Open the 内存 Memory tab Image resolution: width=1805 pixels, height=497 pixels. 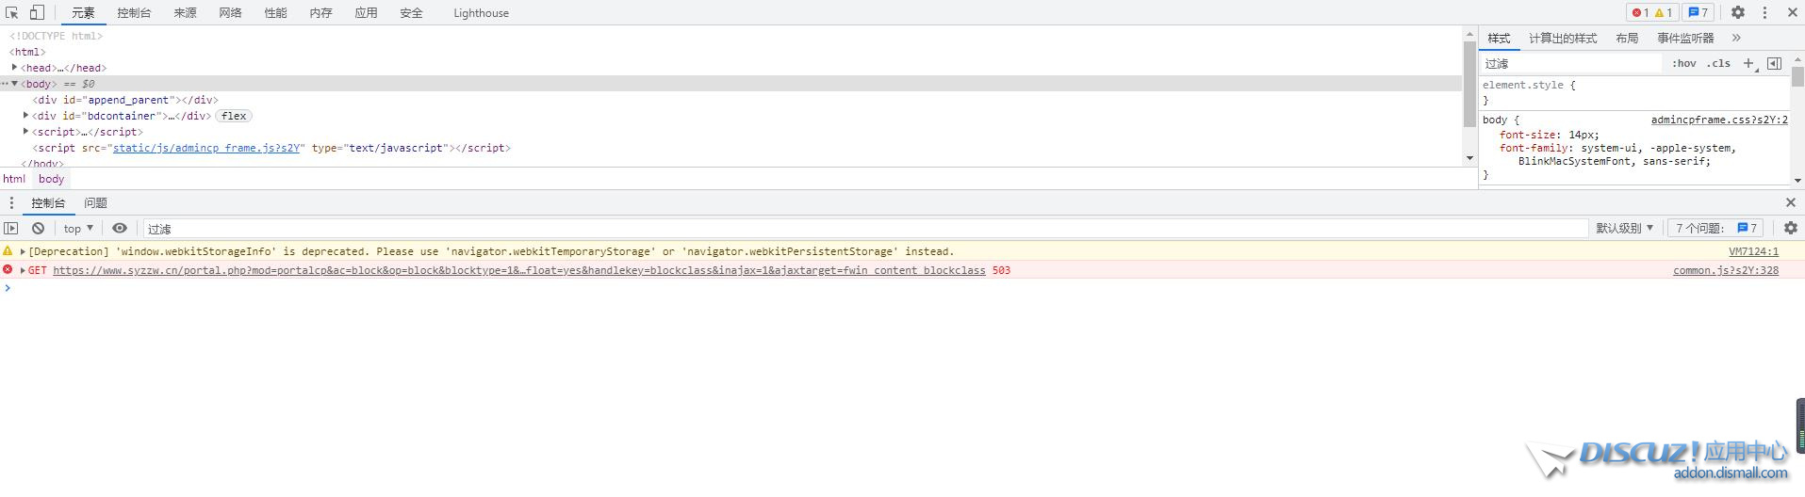(320, 13)
